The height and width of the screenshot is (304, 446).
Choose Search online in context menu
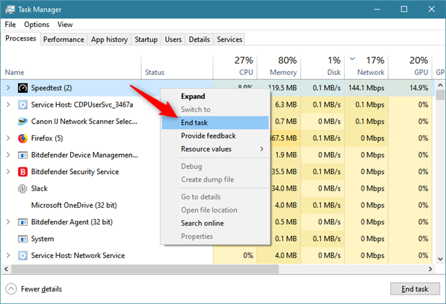pyautogui.click(x=215, y=224)
